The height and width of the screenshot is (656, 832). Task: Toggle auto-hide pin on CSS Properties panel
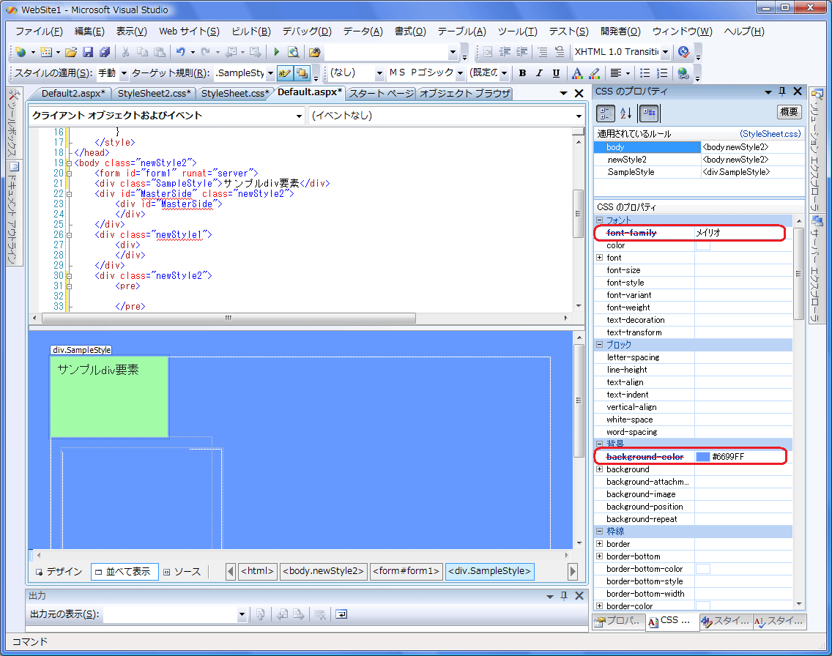point(782,92)
